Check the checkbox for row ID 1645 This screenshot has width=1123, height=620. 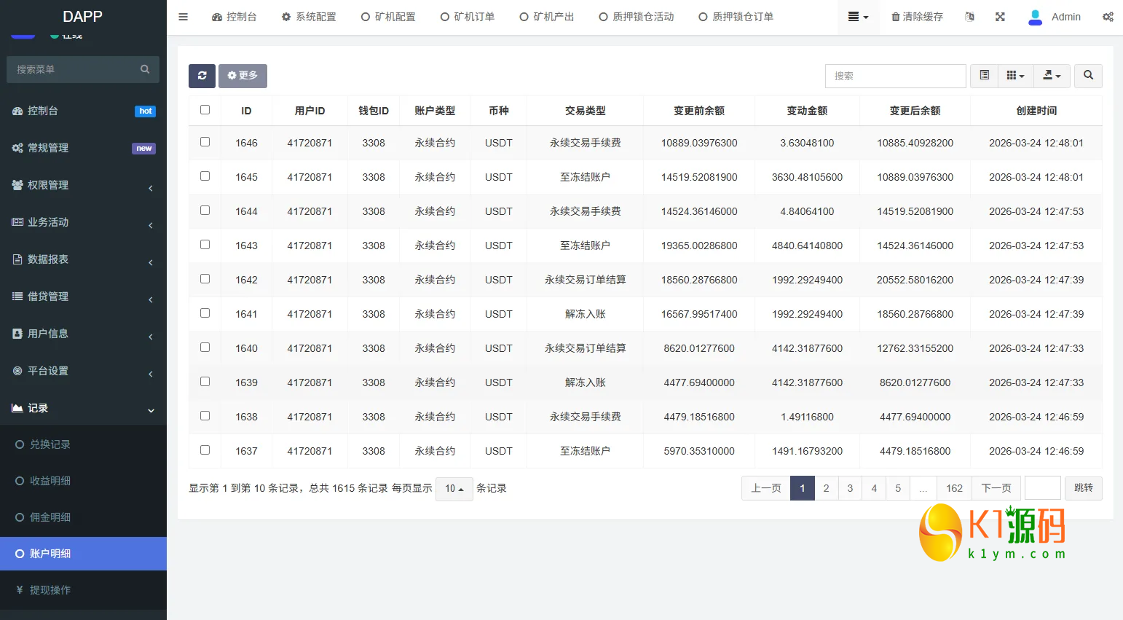[205, 176]
